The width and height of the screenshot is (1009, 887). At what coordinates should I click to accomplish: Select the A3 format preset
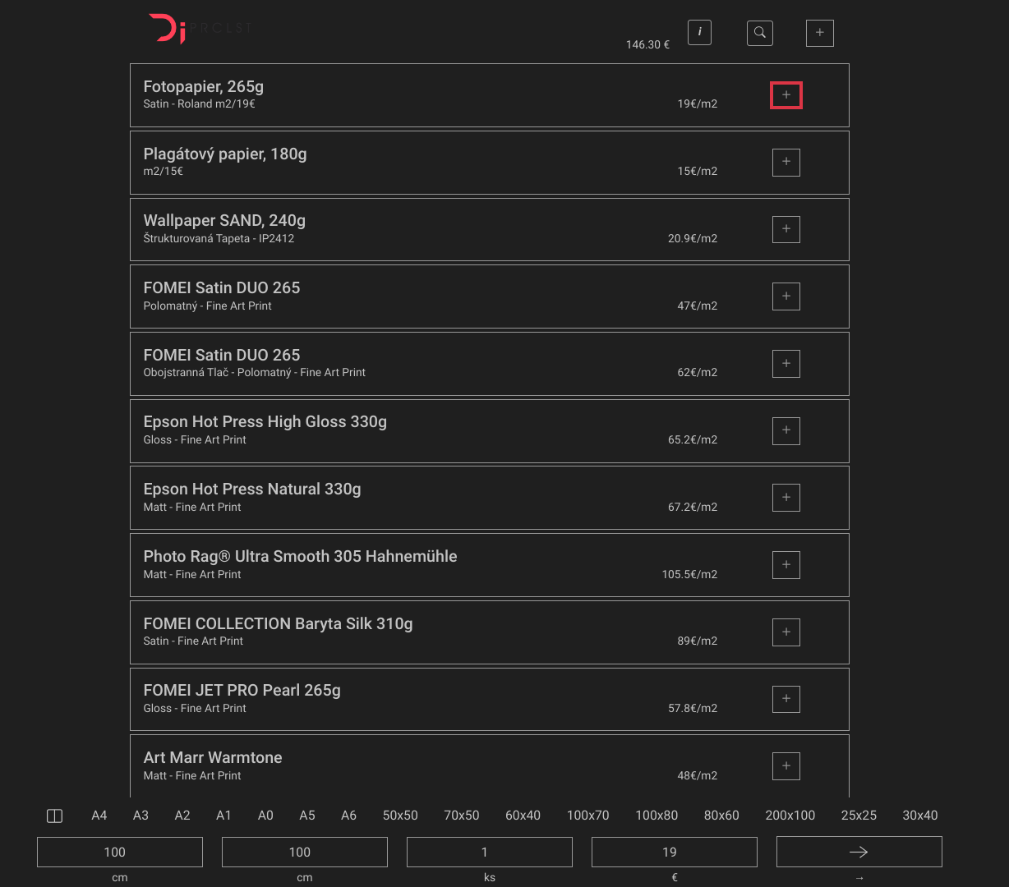141,816
